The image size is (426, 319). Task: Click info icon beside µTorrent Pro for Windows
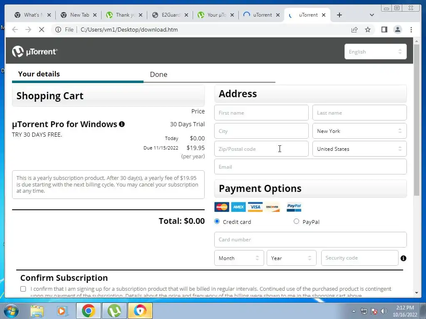pos(122,124)
